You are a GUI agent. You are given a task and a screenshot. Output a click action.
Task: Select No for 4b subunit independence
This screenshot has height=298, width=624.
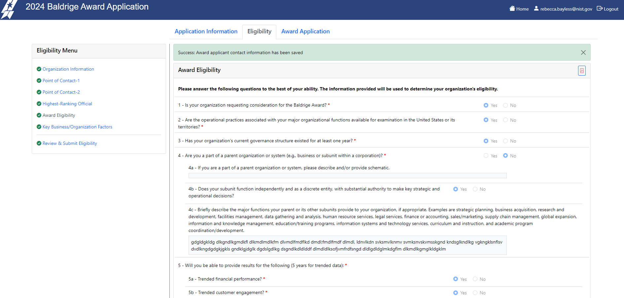[x=475, y=189]
